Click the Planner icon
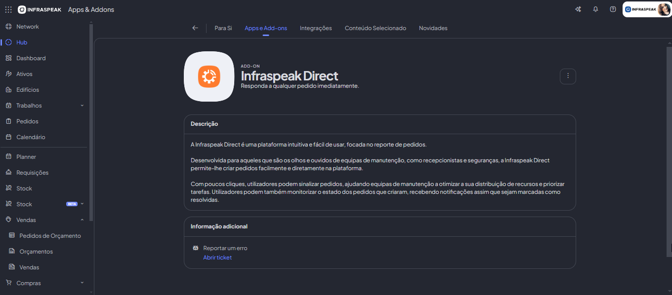 (8, 157)
